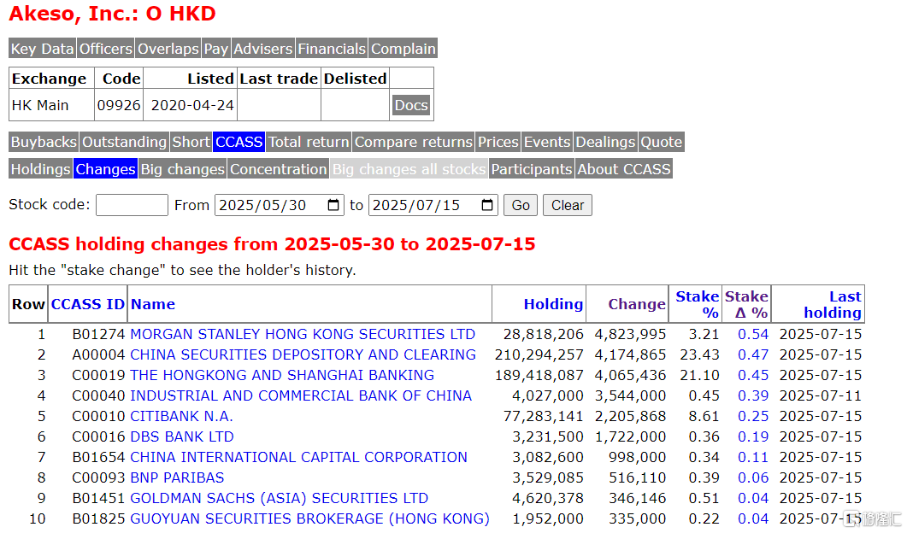Open The Hongkong and Shanghai Banking link
Screen dimensions: 907x533
point(282,375)
